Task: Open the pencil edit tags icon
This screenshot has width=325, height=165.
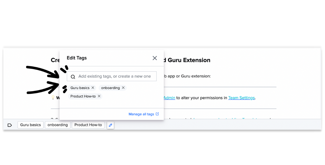Action: 110,125
